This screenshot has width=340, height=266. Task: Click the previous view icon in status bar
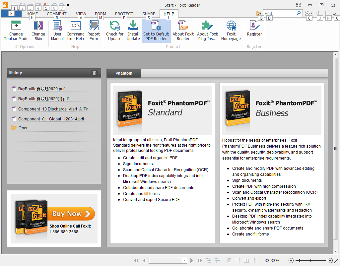pyautogui.click(x=209, y=260)
